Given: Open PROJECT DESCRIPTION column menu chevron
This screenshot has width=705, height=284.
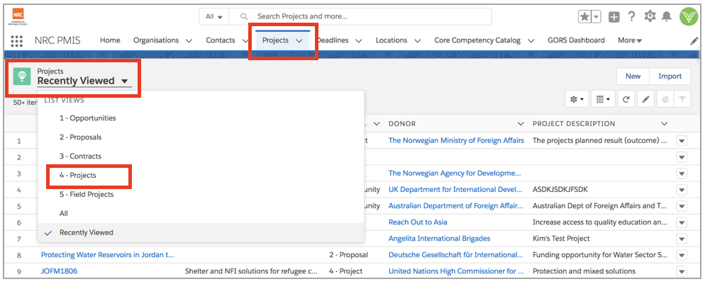Looking at the screenshot, I should click(665, 124).
